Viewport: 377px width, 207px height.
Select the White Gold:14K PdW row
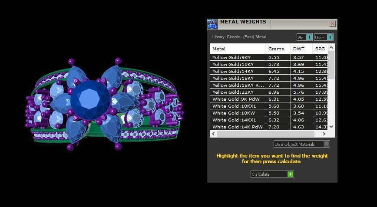(269, 127)
